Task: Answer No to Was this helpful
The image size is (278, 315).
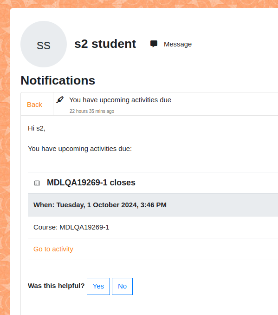Action: pos(122,286)
